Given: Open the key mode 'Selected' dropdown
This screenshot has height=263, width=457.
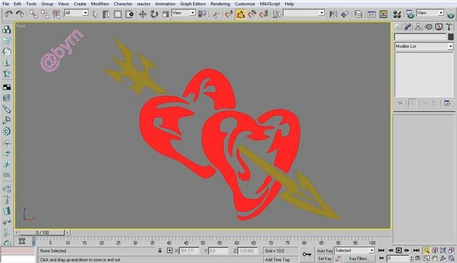Looking at the screenshot, I should (x=354, y=250).
